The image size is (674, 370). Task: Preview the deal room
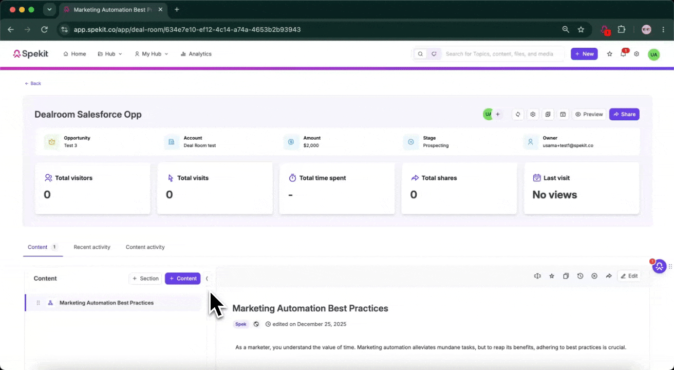[589, 115]
